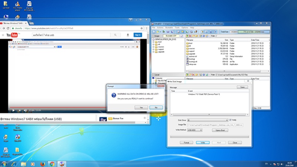Open the Actions menu in UltraISO
Image resolution: width=297 pixels, height=167 pixels.
tap(160, 27)
